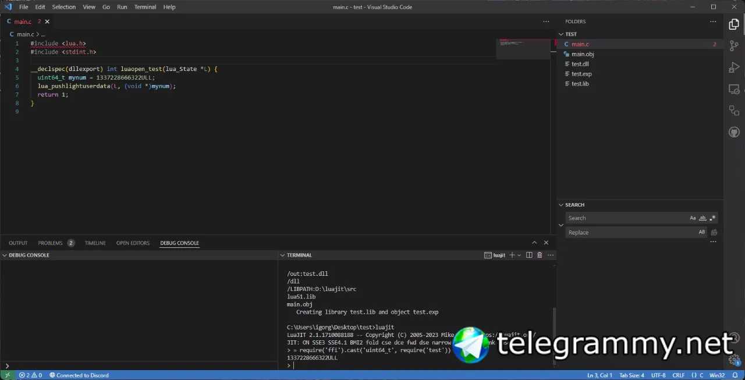Viewport: 745px width, 380px height.
Task: Open the File menu
Action: (x=23, y=7)
